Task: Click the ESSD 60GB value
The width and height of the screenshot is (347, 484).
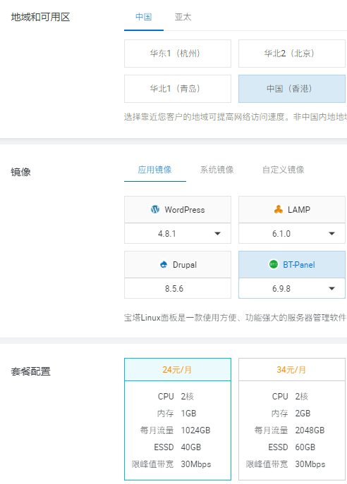Action: pyautogui.click(x=305, y=447)
